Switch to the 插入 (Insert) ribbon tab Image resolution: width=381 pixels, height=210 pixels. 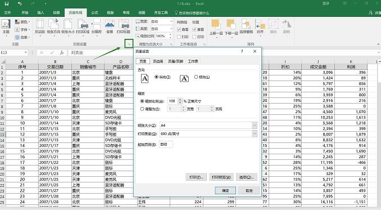[x=40, y=12]
